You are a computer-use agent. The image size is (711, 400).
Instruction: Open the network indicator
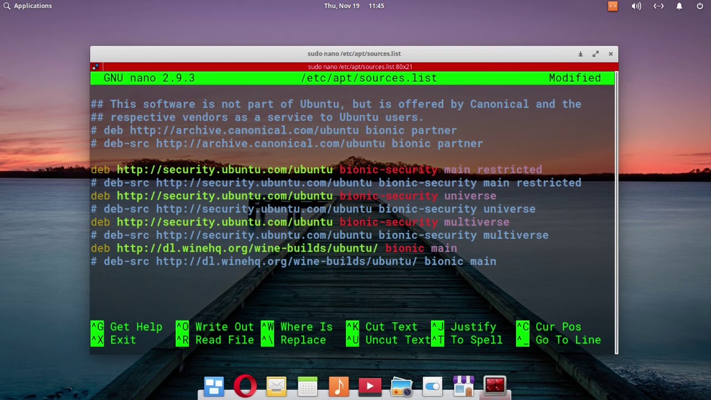click(658, 6)
